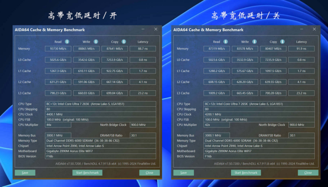Click L0 Cache read 5023.6 GB/s
328x187 pixels.
[x=217, y=60]
